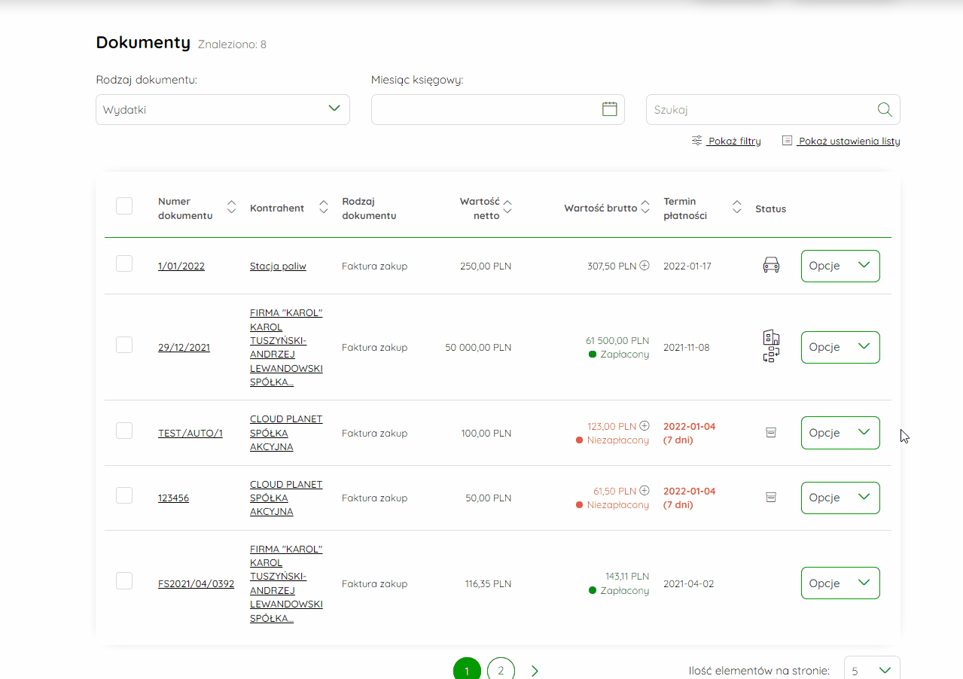Sort by Wartość brutto column arrows
Image resolution: width=963 pixels, height=679 pixels.
click(645, 207)
